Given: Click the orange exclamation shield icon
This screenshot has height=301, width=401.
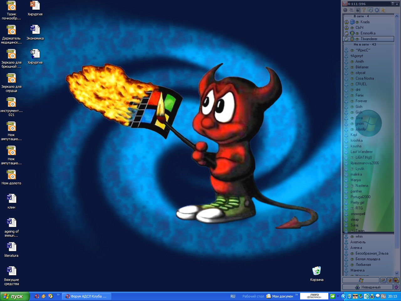Looking at the screenshot, I should [390, 280].
